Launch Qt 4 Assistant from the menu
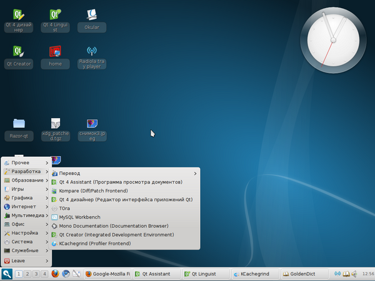375x281 pixels. pos(124,182)
